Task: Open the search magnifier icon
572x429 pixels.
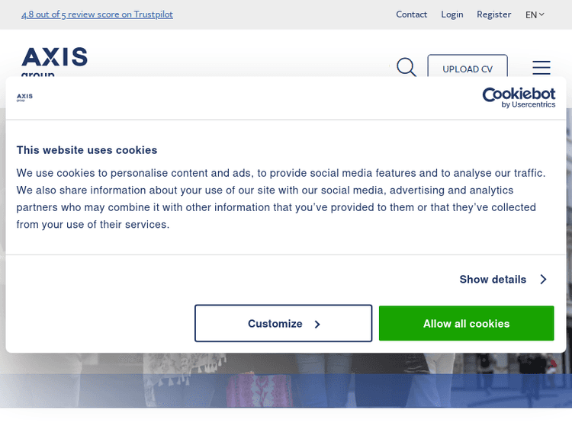Action: [x=407, y=67]
